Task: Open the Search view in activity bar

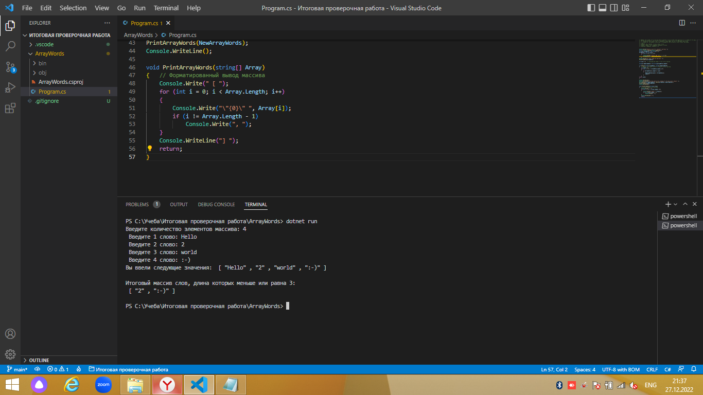Action: coord(10,46)
